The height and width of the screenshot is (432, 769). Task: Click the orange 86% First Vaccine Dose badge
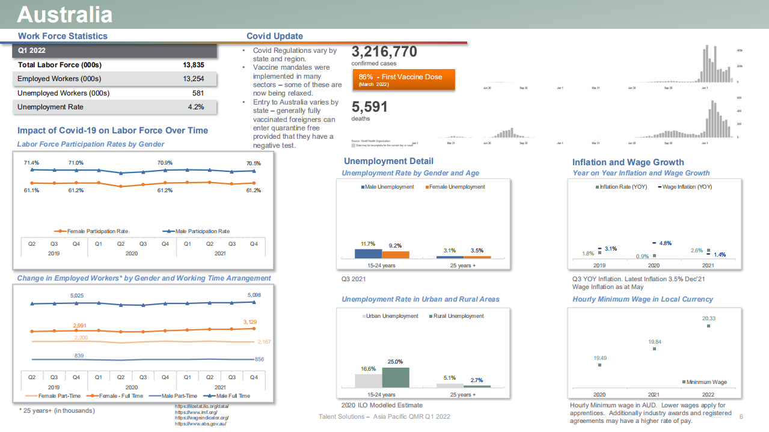click(x=403, y=80)
